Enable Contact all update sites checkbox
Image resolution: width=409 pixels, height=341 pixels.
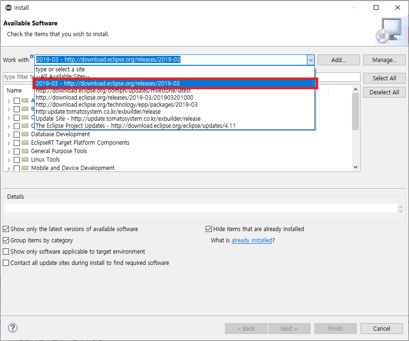click(x=6, y=263)
